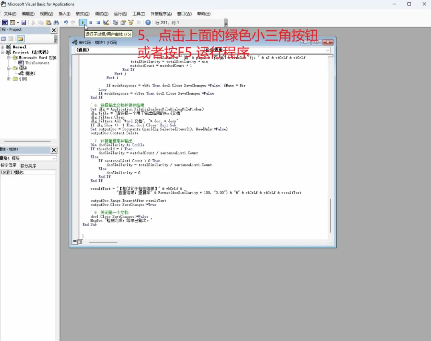Image resolution: width=431 pixels, height=341 pixels.
Task: Collapse the Project (宏代码) node
Action: 2,52
